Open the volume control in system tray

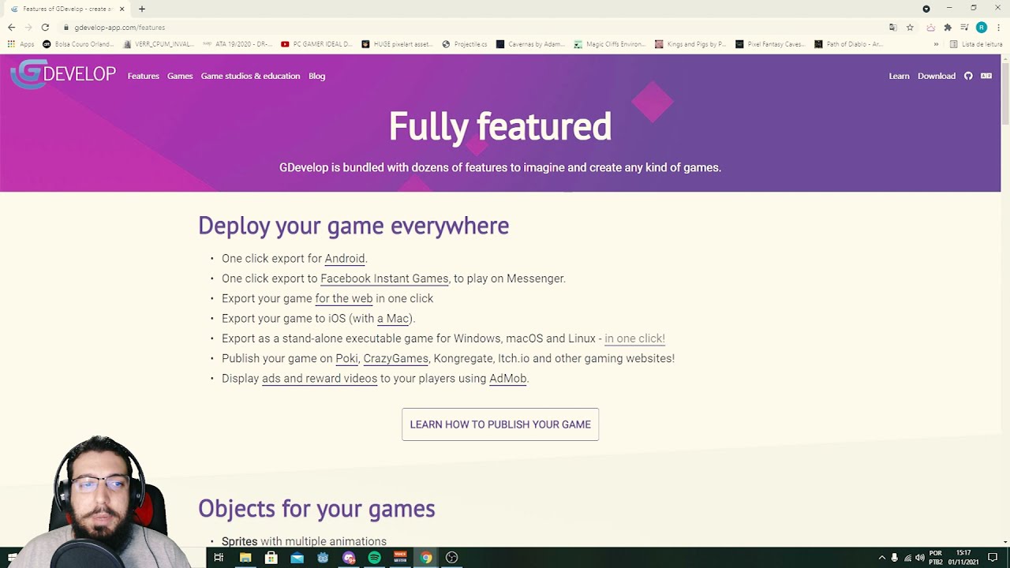point(919,558)
